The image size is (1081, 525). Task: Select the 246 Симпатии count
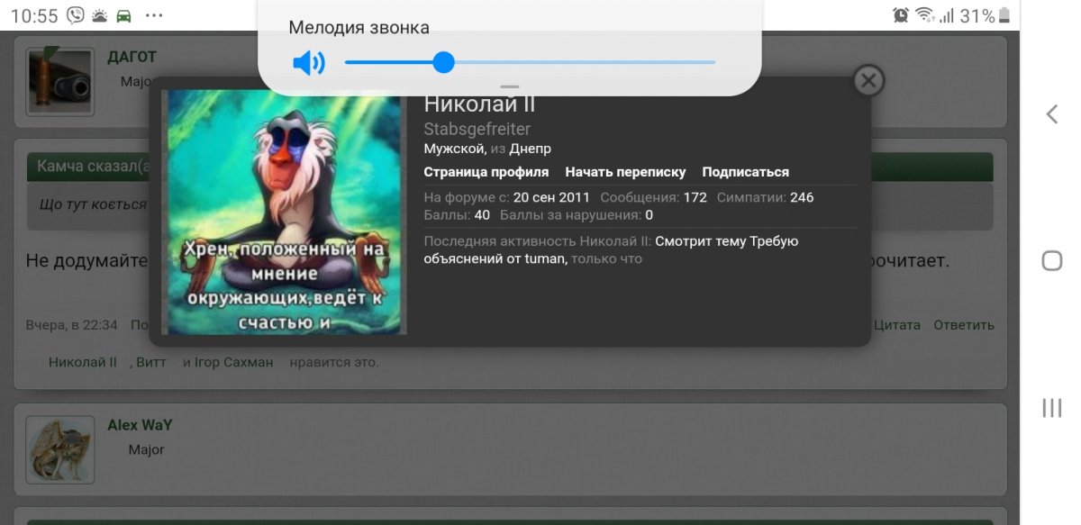802,197
